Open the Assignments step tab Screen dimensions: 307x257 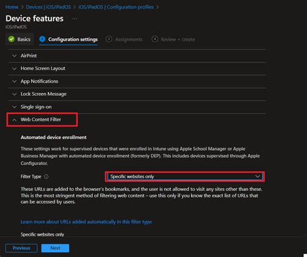point(124,39)
